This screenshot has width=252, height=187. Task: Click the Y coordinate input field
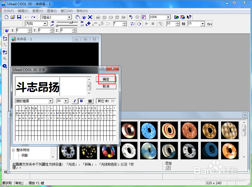pyautogui.click(x=45, y=30)
